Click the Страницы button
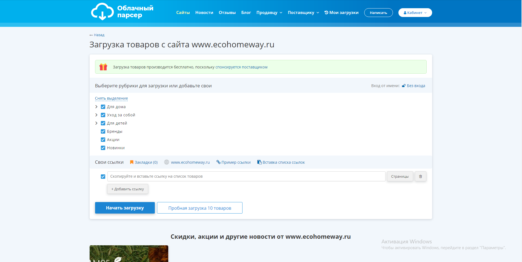 (x=400, y=176)
